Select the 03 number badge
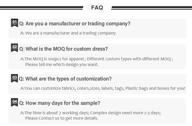192x126 pixels. [x=15, y=78]
